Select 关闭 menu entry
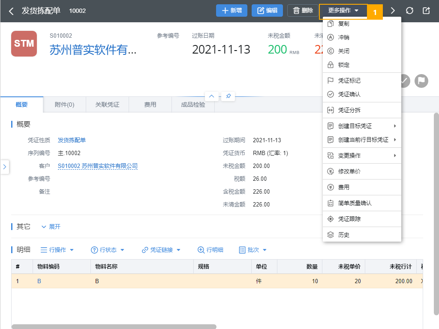 pos(362,51)
